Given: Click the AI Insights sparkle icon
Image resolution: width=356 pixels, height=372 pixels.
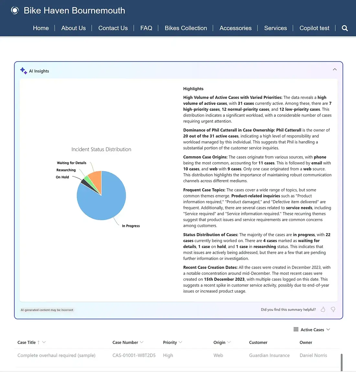Looking at the screenshot, I should click(x=24, y=71).
